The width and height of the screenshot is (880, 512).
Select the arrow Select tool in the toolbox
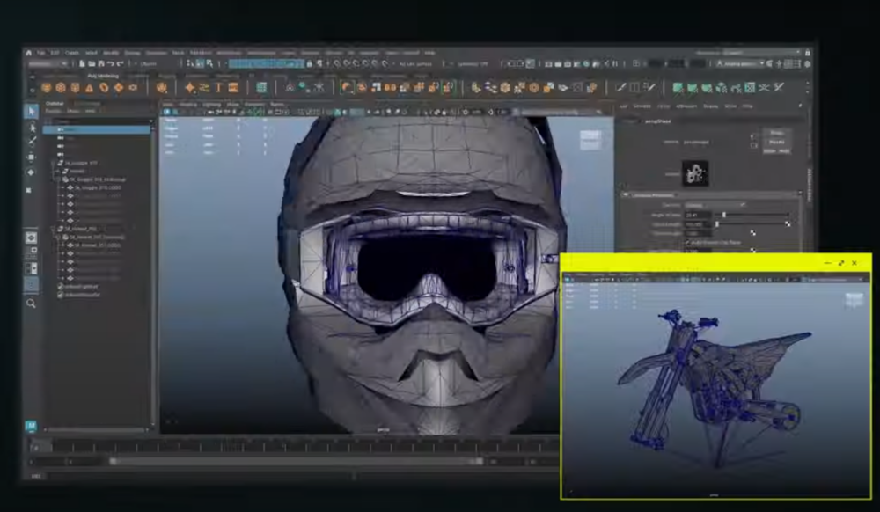31,112
